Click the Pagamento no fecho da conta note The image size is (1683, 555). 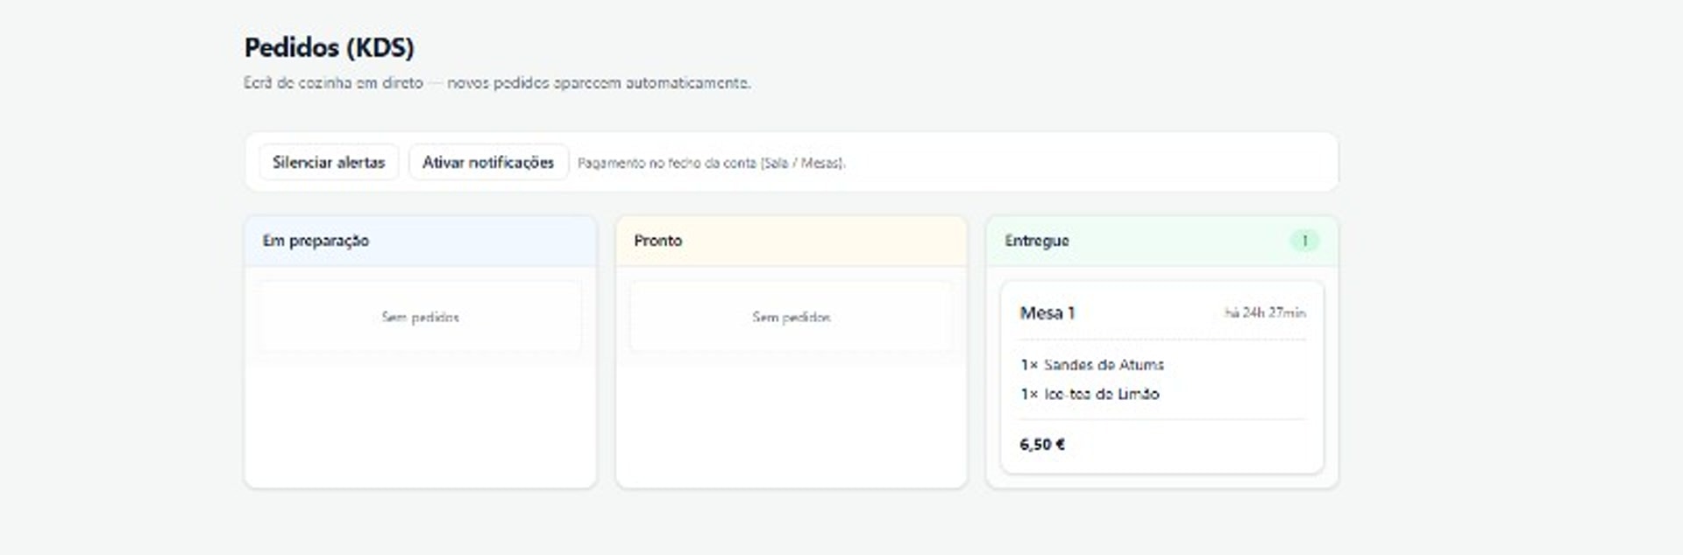[712, 163]
